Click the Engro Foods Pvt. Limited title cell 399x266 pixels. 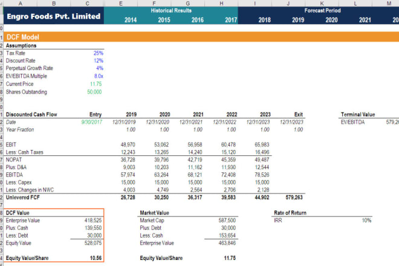tap(53, 16)
